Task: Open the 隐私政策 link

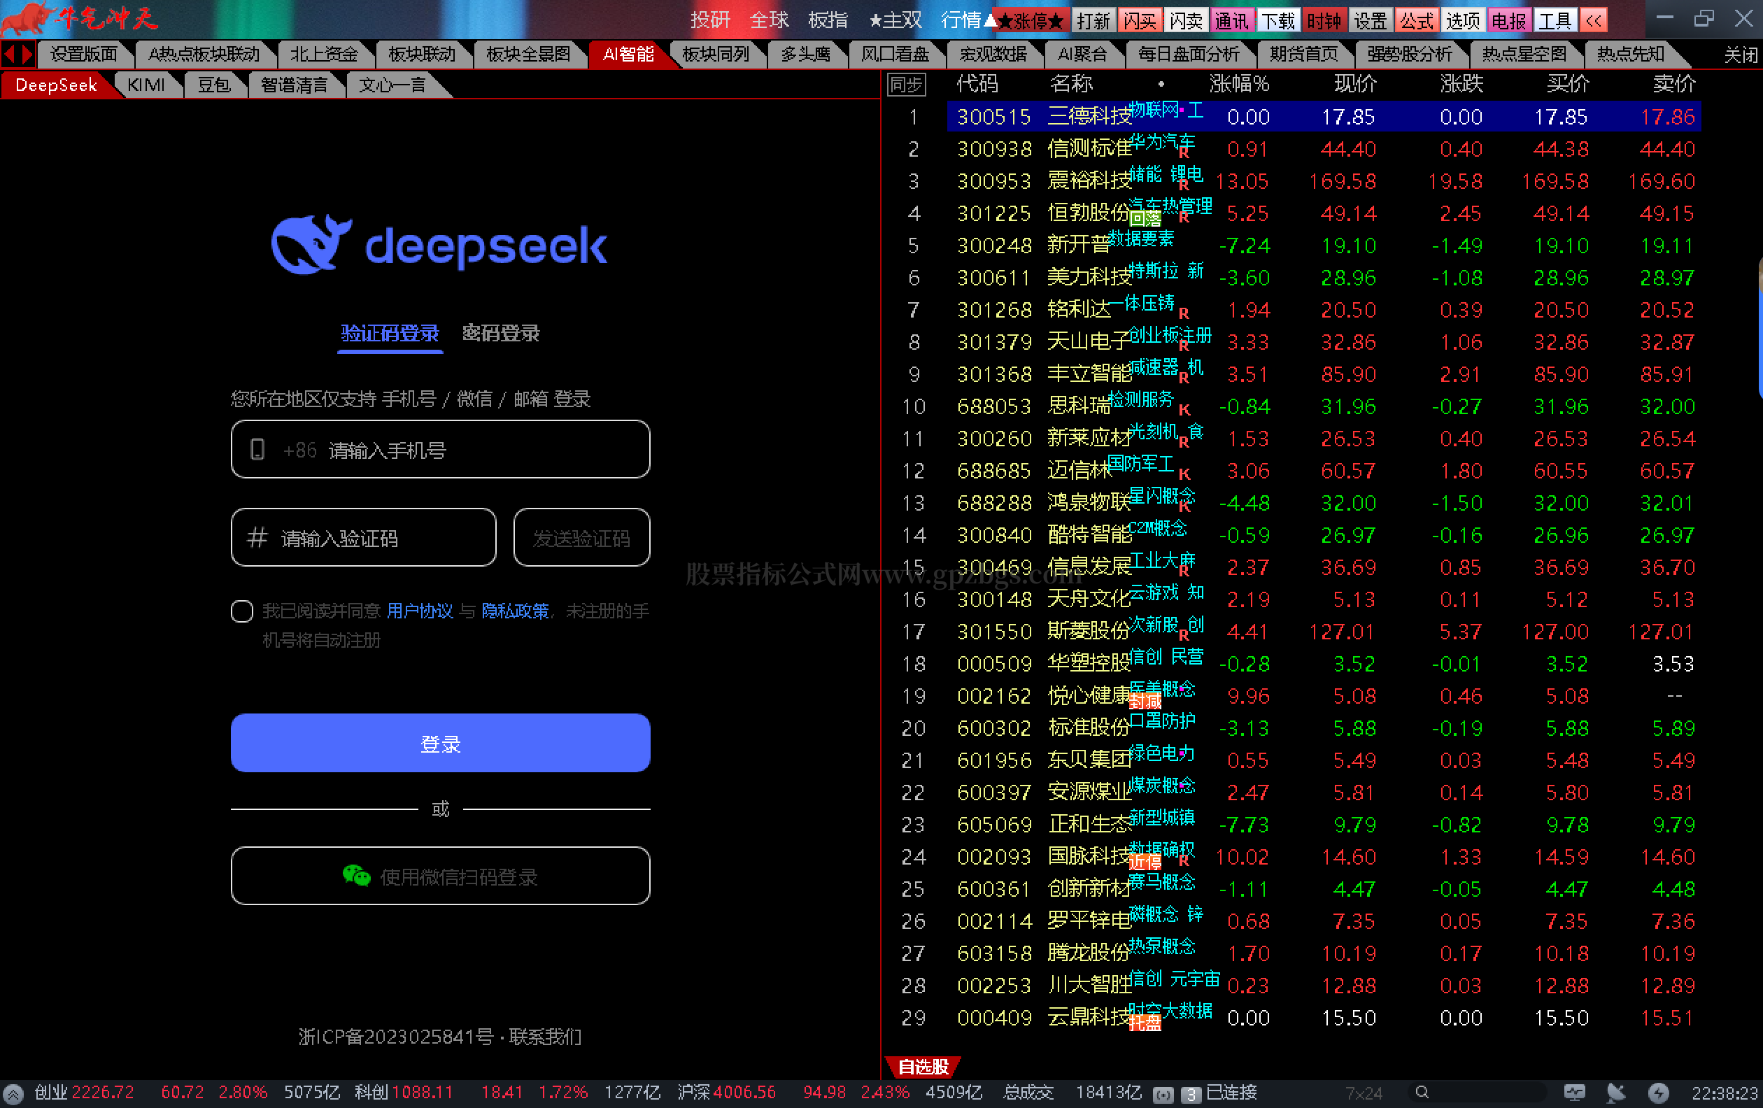Action: pos(515,611)
